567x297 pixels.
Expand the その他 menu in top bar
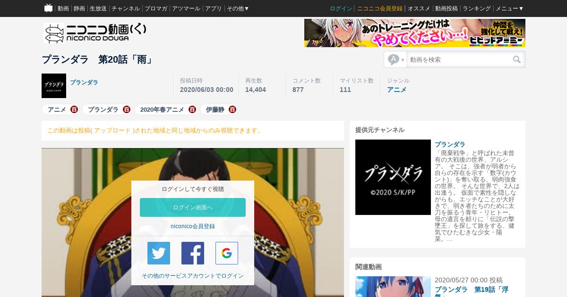pyautogui.click(x=238, y=8)
